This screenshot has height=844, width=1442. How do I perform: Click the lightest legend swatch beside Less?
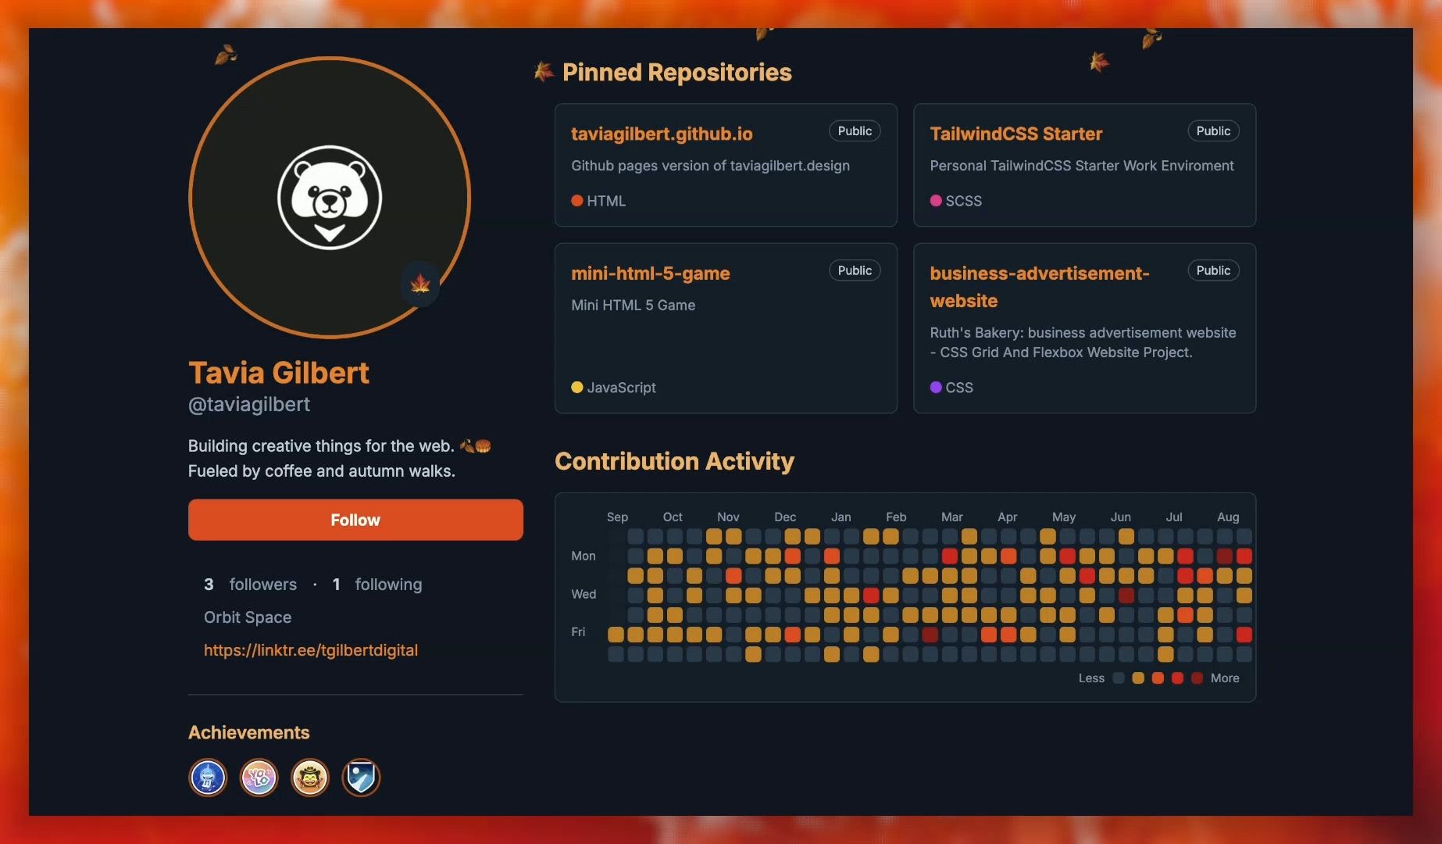click(x=1119, y=678)
